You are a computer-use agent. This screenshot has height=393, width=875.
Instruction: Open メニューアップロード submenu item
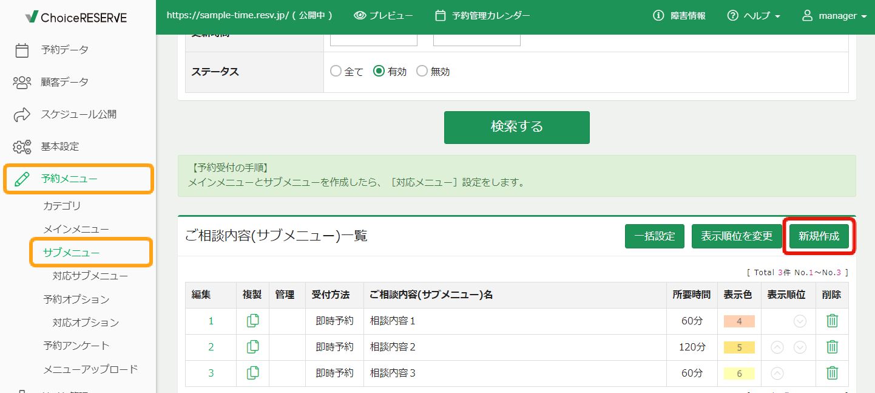coord(90,369)
